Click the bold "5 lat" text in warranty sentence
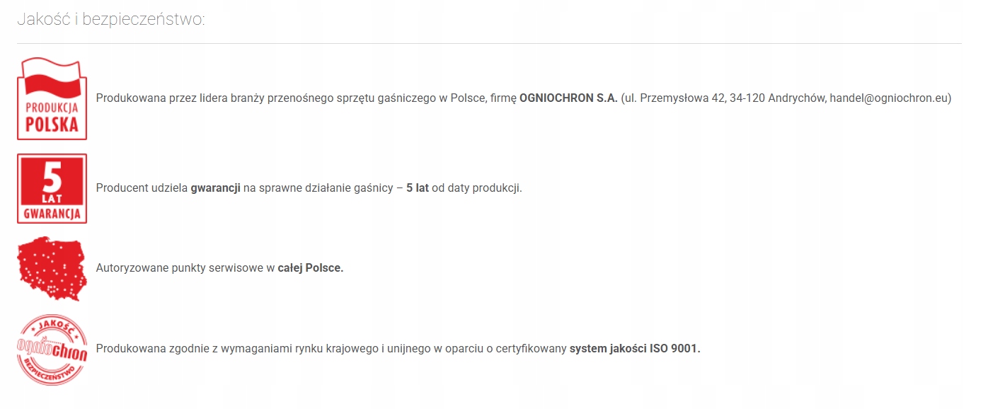The image size is (988, 409). (418, 188)
